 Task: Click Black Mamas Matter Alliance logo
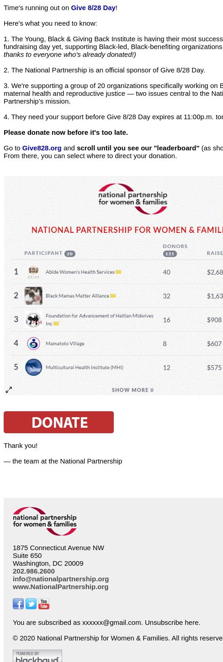point(33,296)
